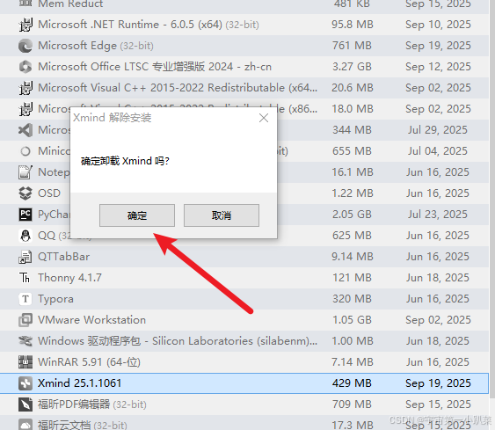Screen dimensions: 495x430
Task: Select the 福昕云文档 (32-bit) entry
Action: click(x=244, y=423)
